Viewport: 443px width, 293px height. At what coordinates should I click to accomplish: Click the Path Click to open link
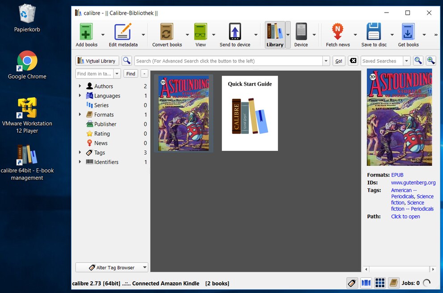click(405, 217)
